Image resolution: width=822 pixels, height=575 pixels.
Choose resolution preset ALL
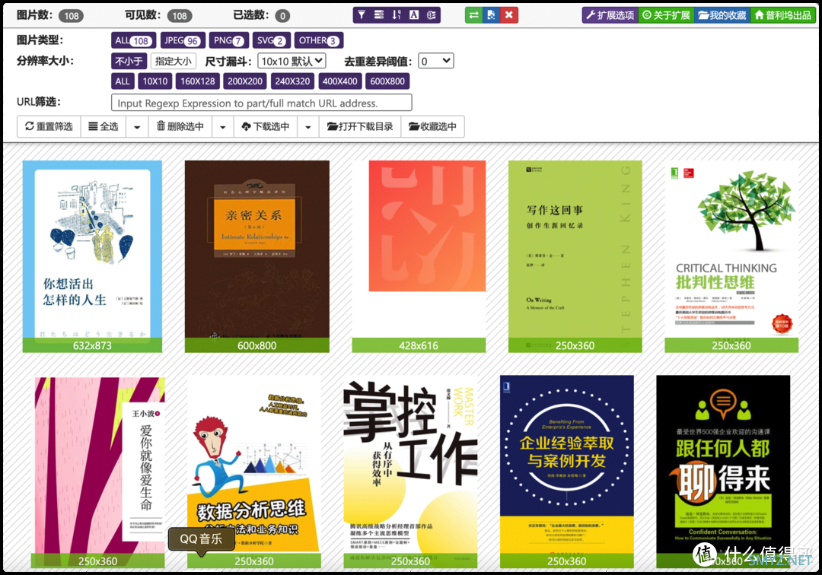pos(123,81)
